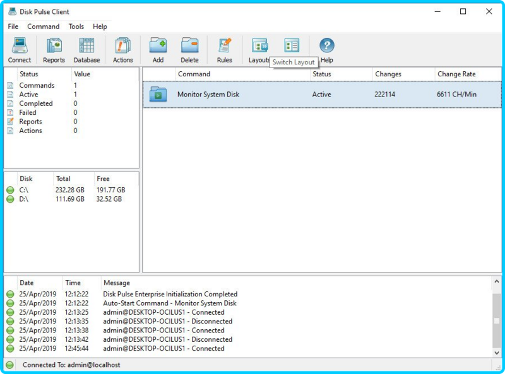This screenshot has width=505, height=374.
Task: Click the Total column header in disk list
Action: 74,178
